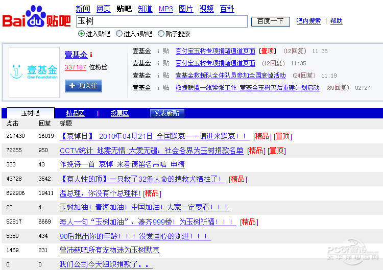Click the 点击 column header

12,124
